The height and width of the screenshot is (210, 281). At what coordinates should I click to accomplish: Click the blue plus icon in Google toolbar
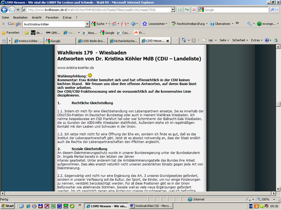click(133, 24)
